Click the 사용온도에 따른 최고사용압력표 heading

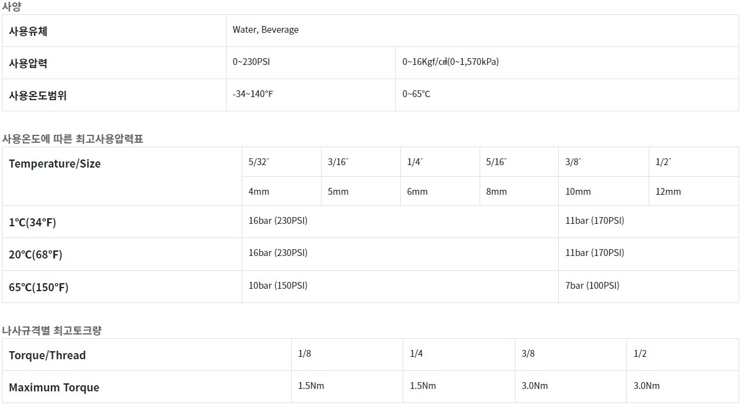point(72,139)
